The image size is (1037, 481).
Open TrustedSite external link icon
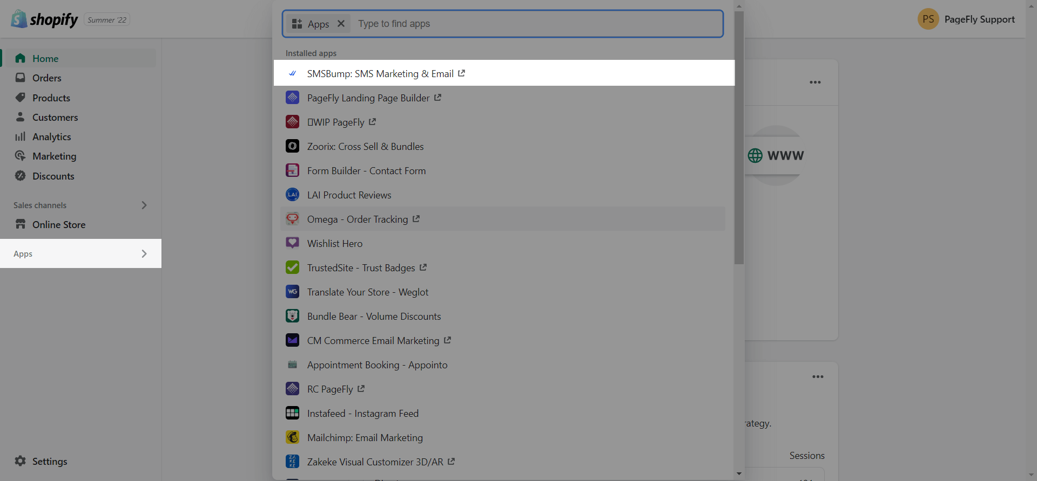[423, 267]
